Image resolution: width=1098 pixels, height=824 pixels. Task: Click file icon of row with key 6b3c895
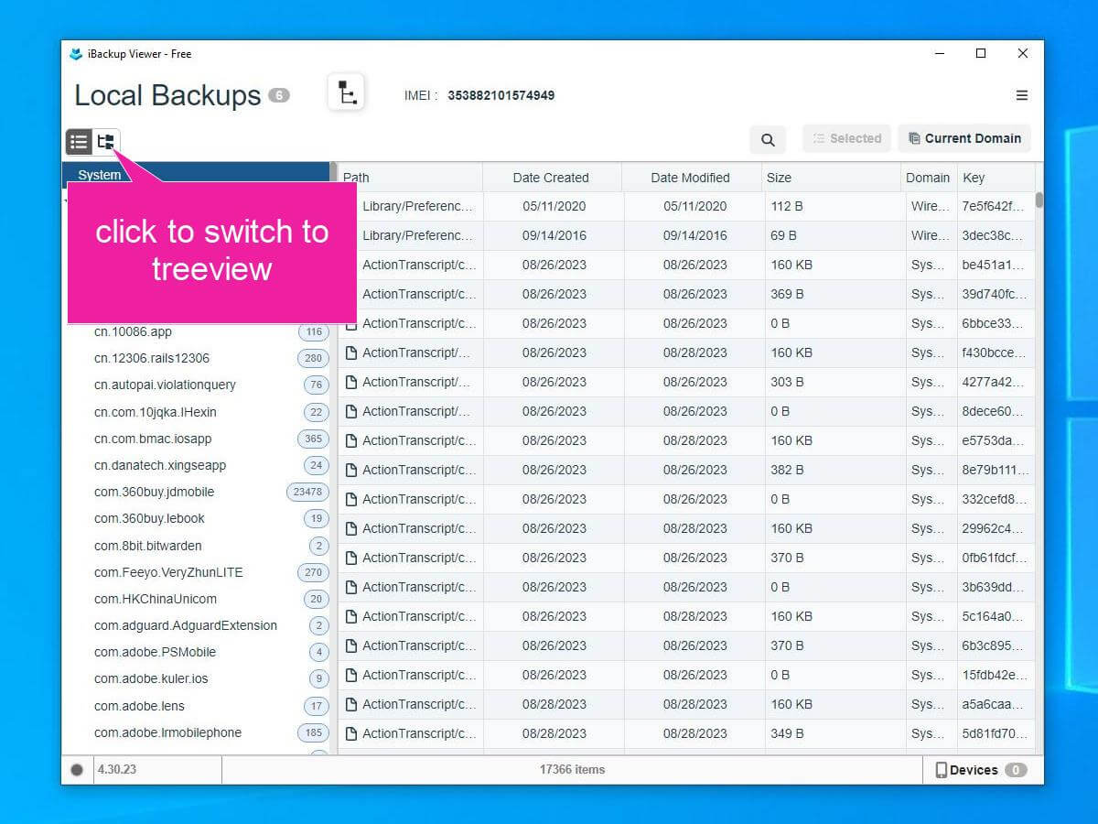[x=350, y=645]
